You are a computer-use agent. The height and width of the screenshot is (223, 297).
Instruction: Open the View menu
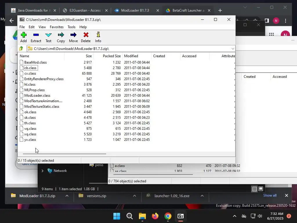[x=42, y=27]
